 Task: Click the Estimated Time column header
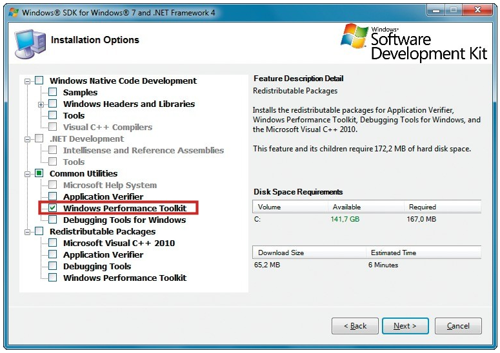pyautogui.click(x=423, y=253)
